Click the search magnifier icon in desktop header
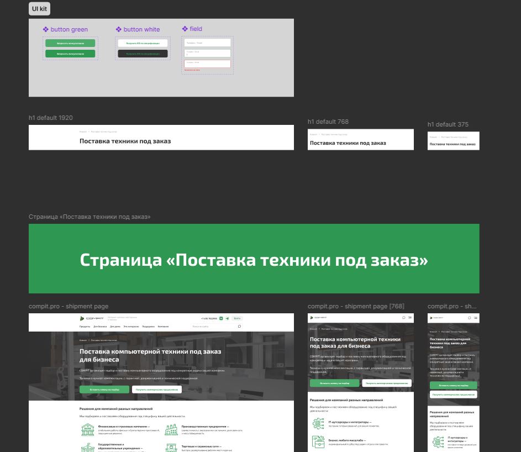Viewport: 521px width, 452px height. 239,327
